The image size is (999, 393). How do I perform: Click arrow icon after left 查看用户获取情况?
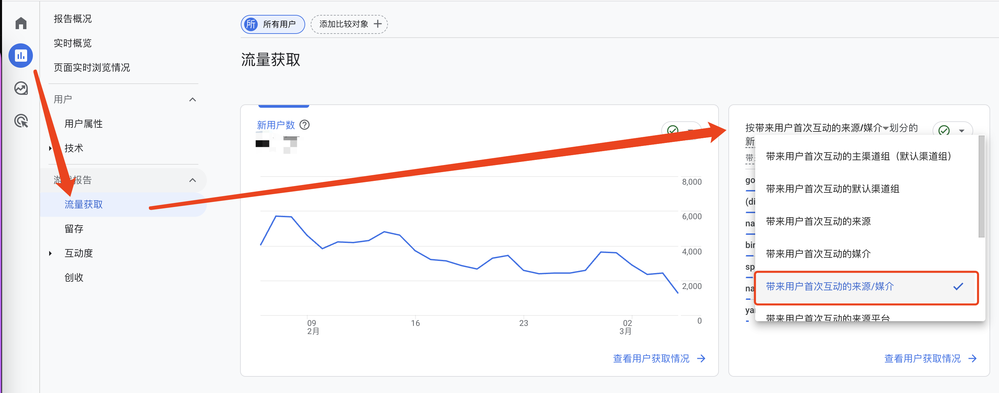pyautogui.click(x=701, y=358)
